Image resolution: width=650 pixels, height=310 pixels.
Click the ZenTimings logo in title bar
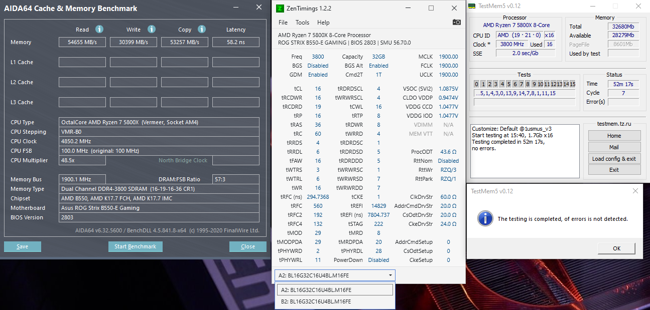coord(281,8)
